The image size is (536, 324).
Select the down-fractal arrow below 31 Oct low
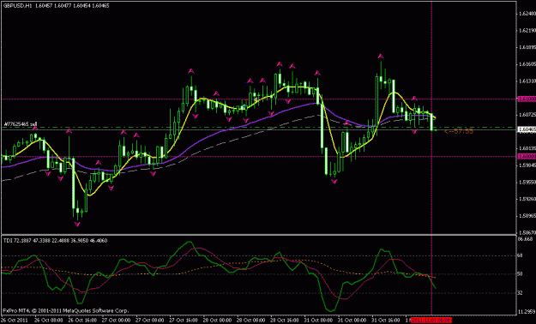click(x=334, y=182)
